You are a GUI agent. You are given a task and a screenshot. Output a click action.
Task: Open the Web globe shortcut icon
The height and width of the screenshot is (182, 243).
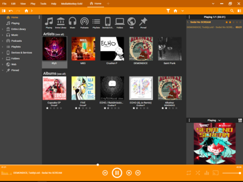coord(132,21)
